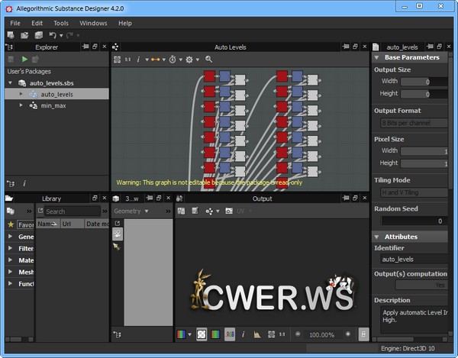
Task: Open the File menu
Action: click(15, 23)
